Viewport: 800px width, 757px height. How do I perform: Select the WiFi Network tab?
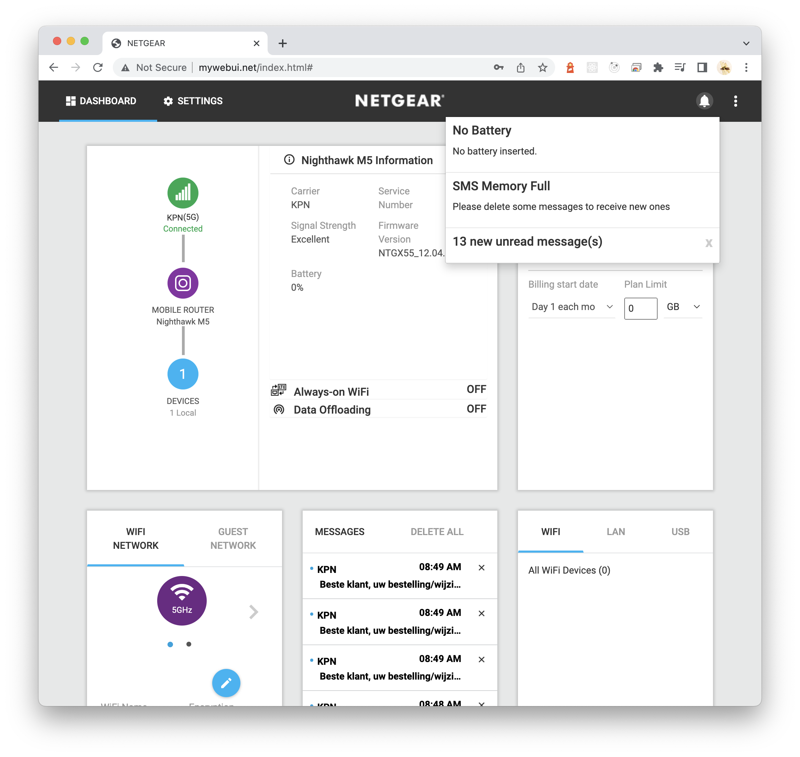coord(136,538)
